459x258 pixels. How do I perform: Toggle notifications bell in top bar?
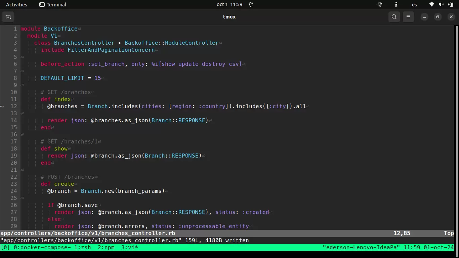coord(251,5)
